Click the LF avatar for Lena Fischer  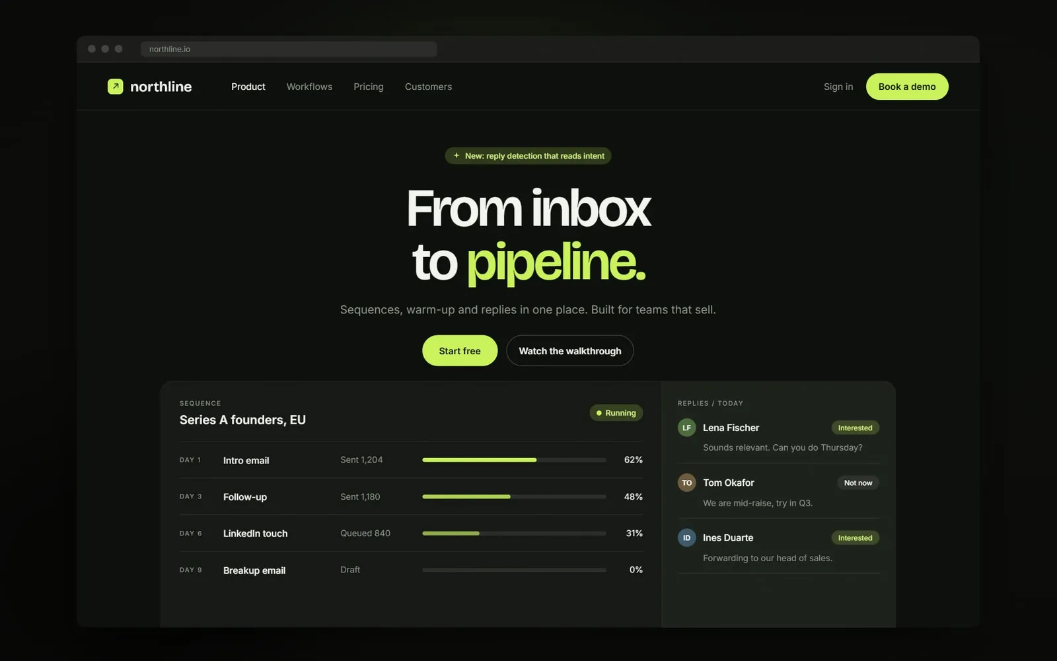[x=686, y=428]
